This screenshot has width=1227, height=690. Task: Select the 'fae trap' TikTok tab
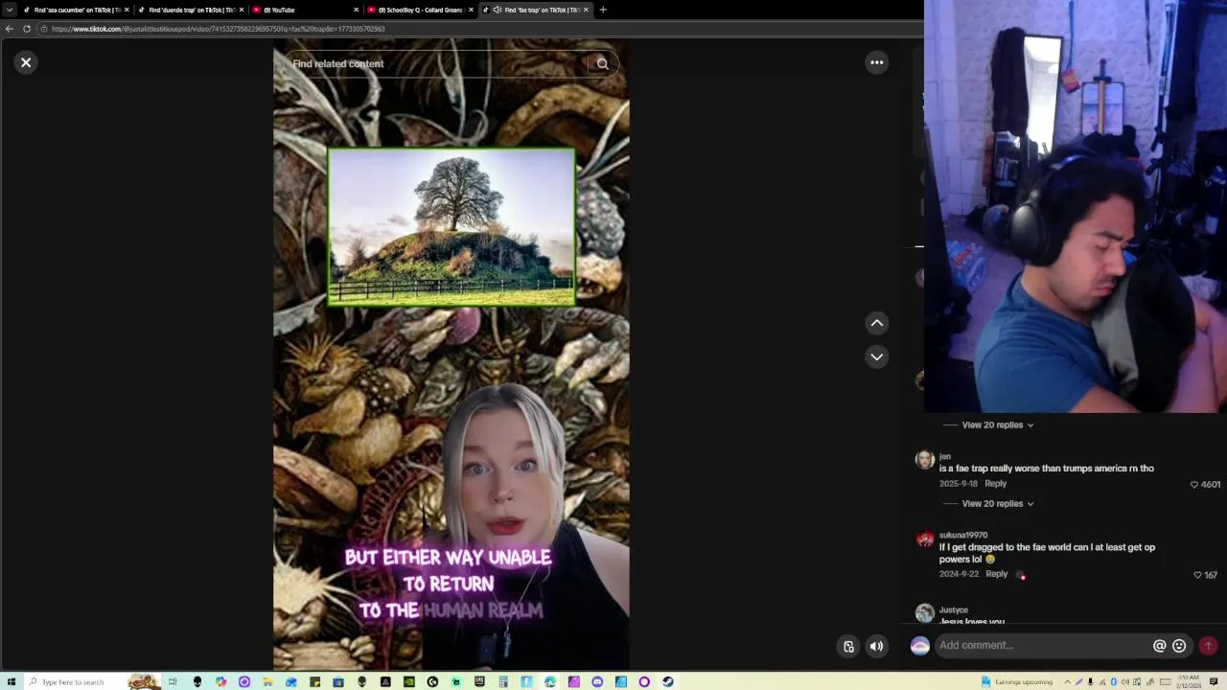pyautogui.click(x=535, y=10)
